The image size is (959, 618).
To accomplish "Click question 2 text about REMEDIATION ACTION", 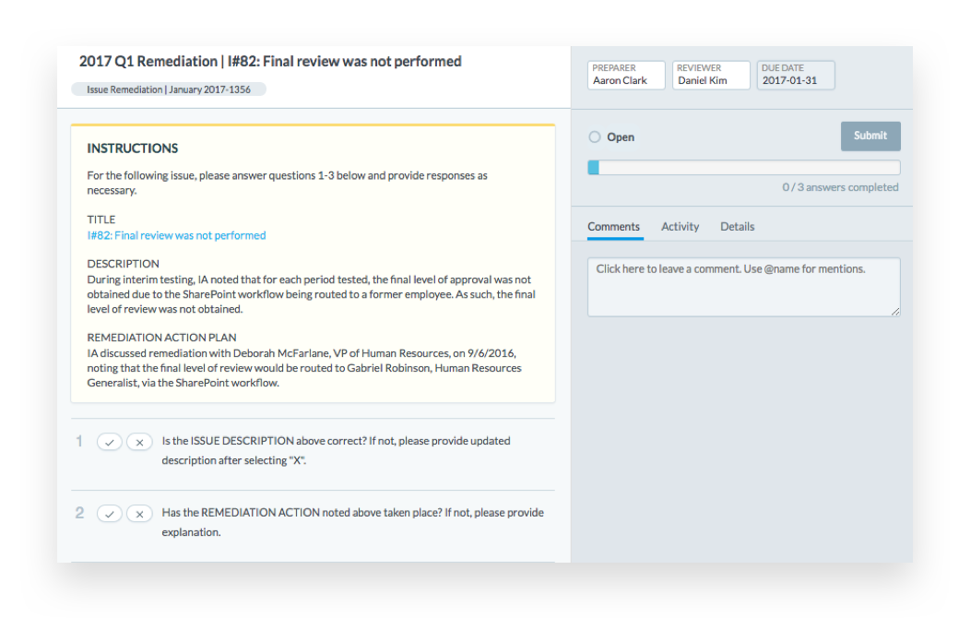I will click(x=353, y=522).
